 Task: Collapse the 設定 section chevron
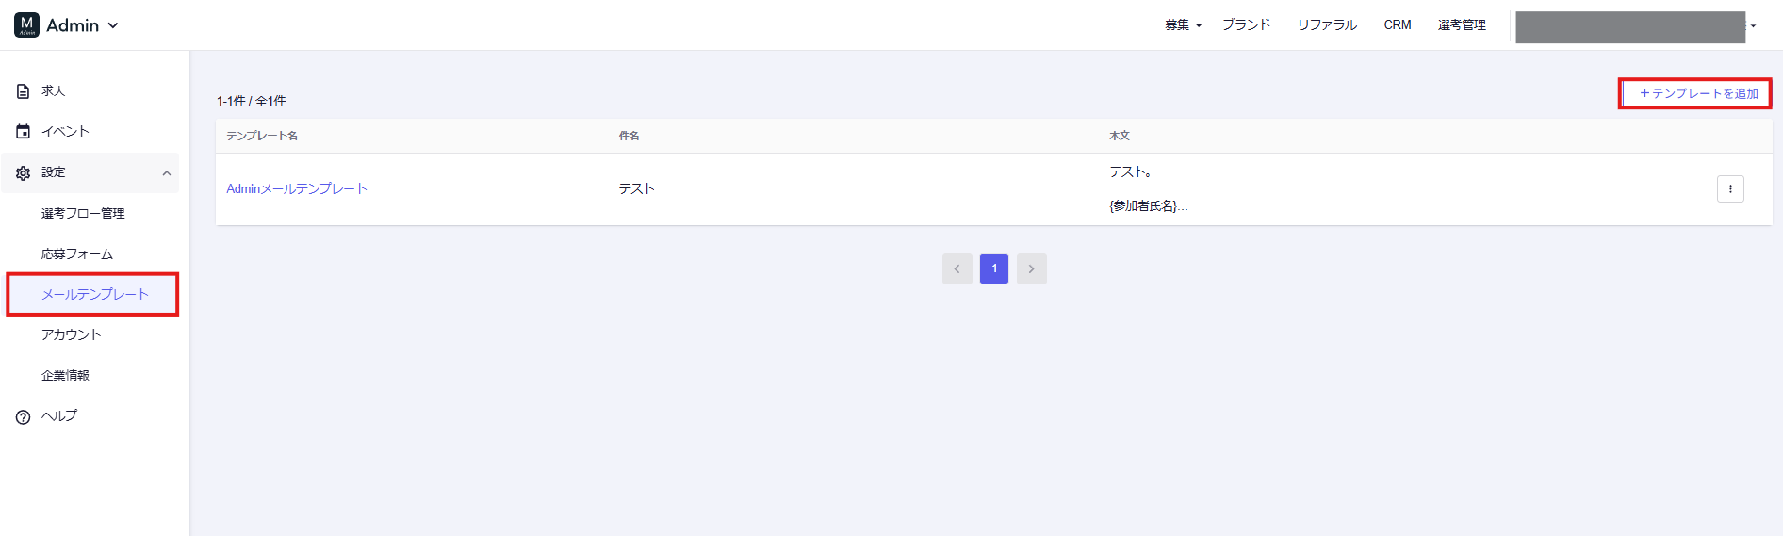point(167,173)
